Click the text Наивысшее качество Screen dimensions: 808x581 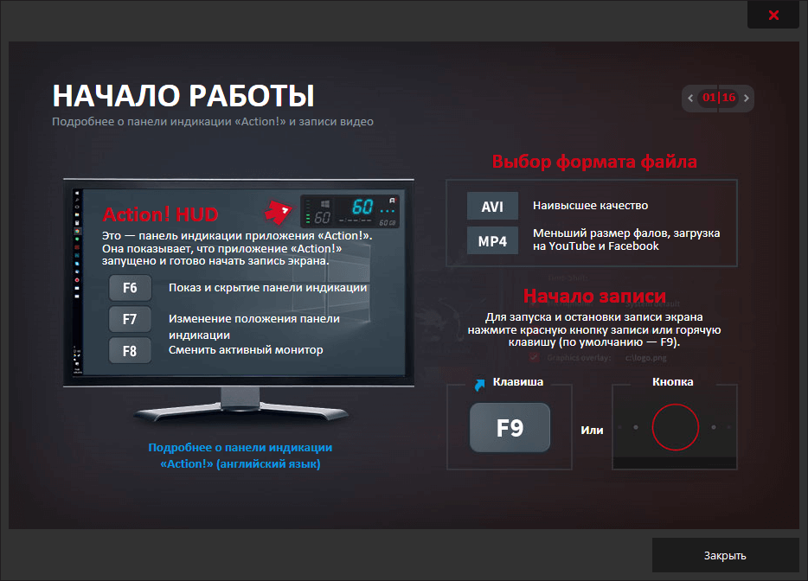tap(591, 206)
